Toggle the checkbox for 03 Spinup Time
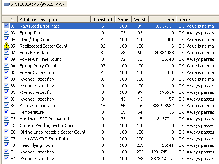 pos(6,32)
